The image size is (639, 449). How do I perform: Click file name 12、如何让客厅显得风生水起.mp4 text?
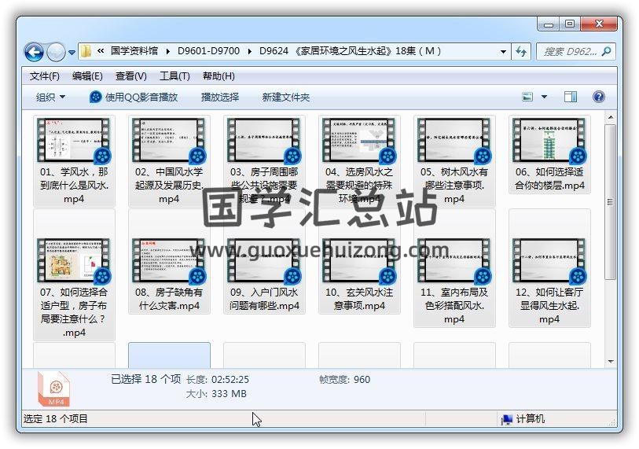(x=549, y=305)
